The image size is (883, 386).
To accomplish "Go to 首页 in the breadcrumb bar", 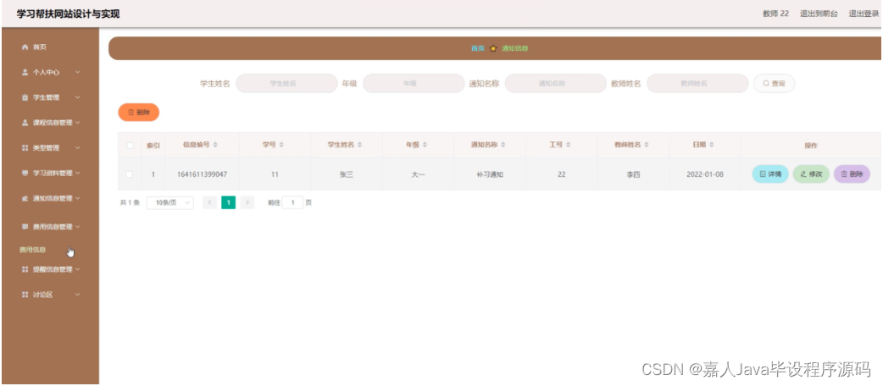I will click(478, 48).
